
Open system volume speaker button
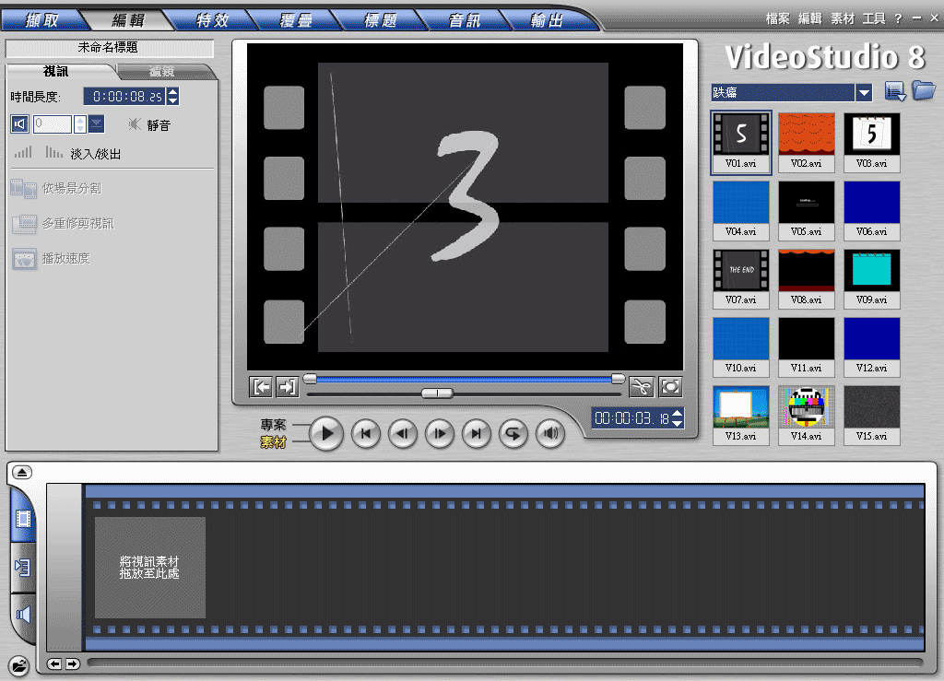pyautogui.click(x=550, y=433)
